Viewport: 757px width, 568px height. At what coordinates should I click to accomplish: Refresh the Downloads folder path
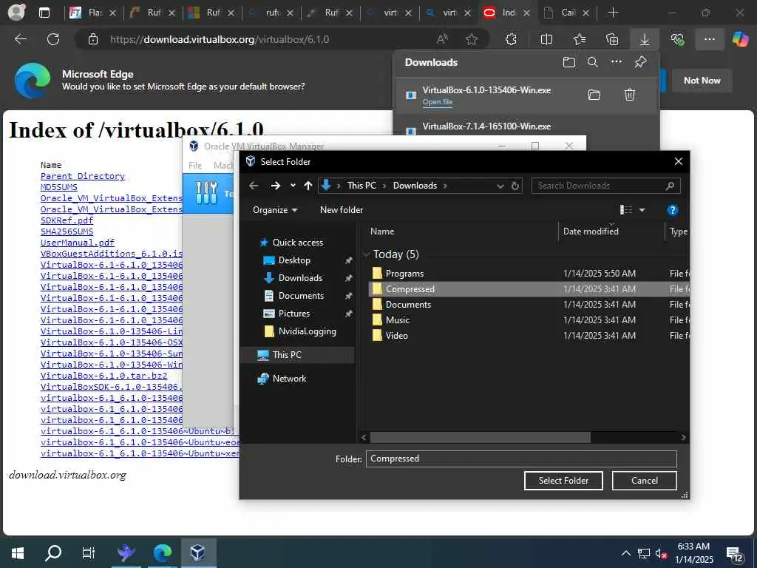(515, 186)
